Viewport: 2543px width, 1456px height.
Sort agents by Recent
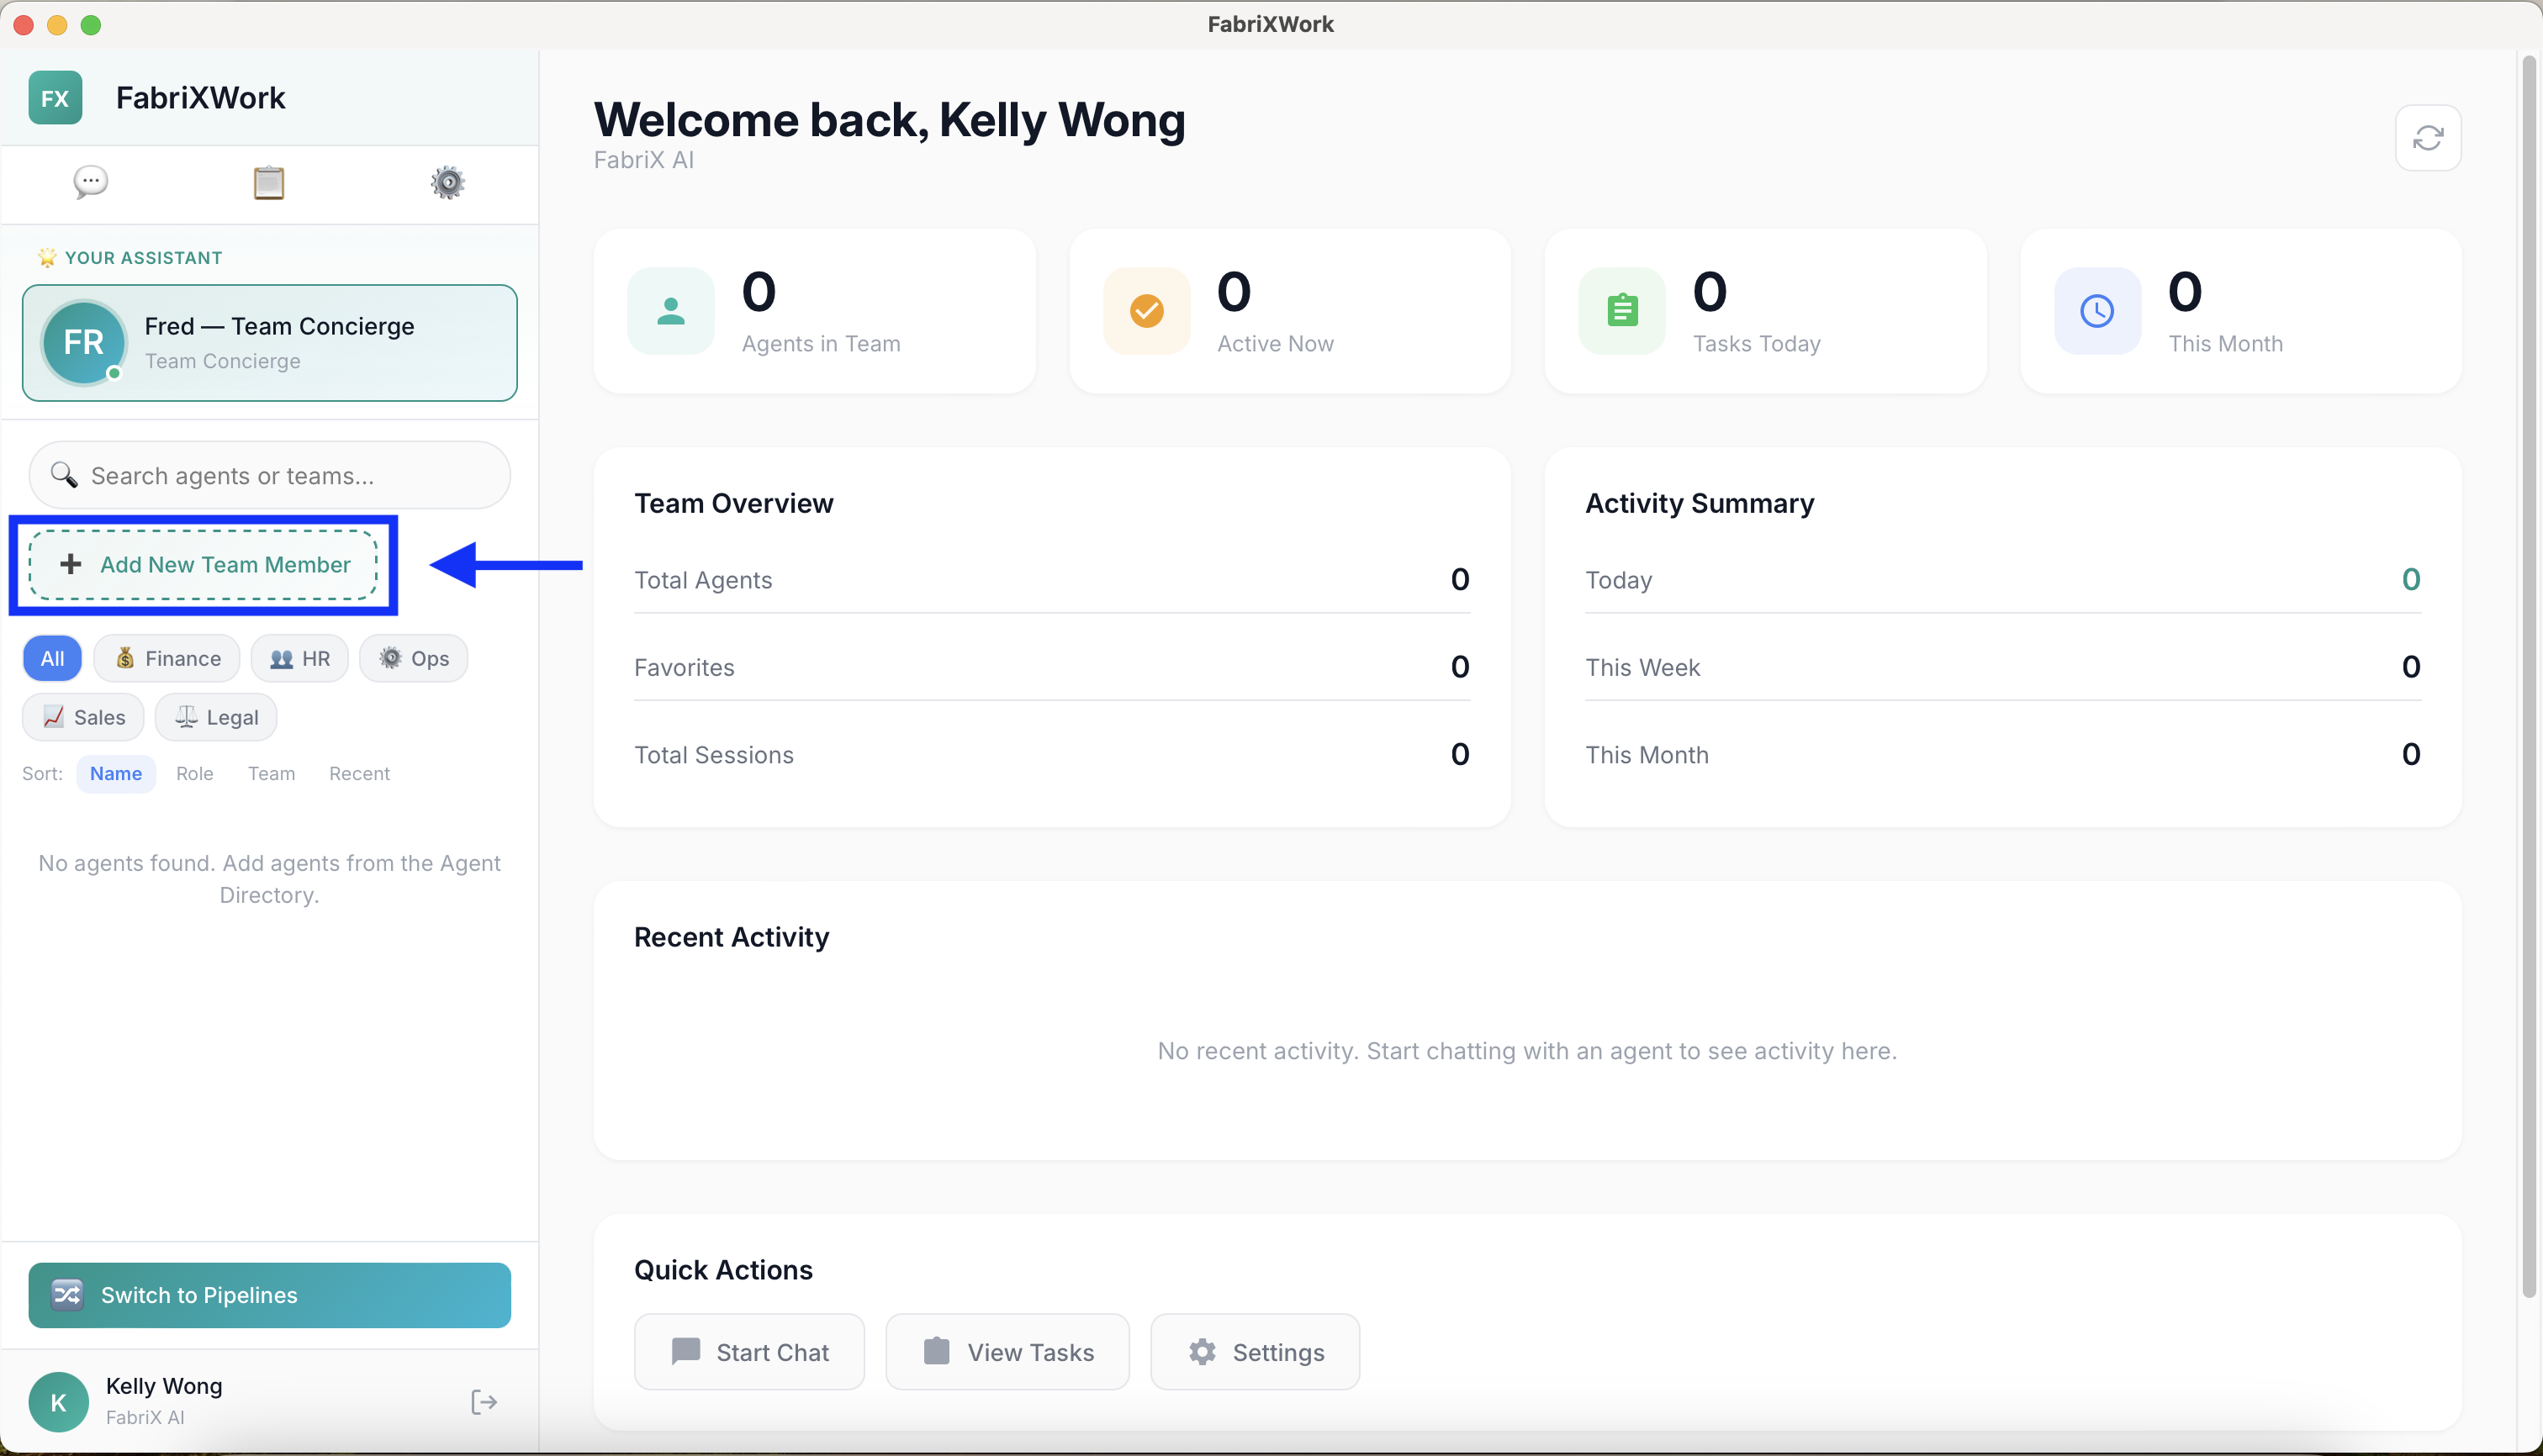point(359,773)
